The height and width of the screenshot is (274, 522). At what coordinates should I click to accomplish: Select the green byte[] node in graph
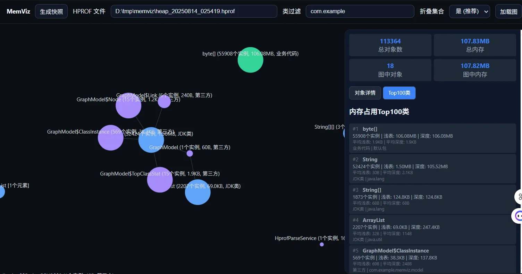[251, 60]
